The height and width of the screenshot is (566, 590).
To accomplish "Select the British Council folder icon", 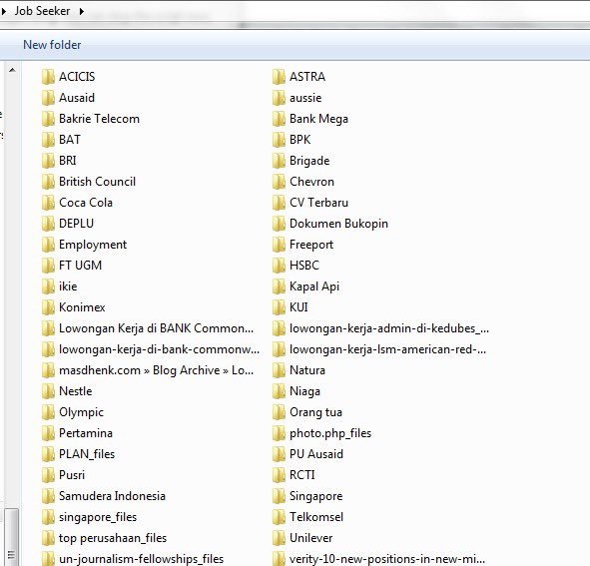I will (x=48, y=182).
